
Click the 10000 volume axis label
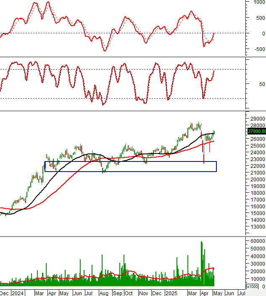click(258, 279)
